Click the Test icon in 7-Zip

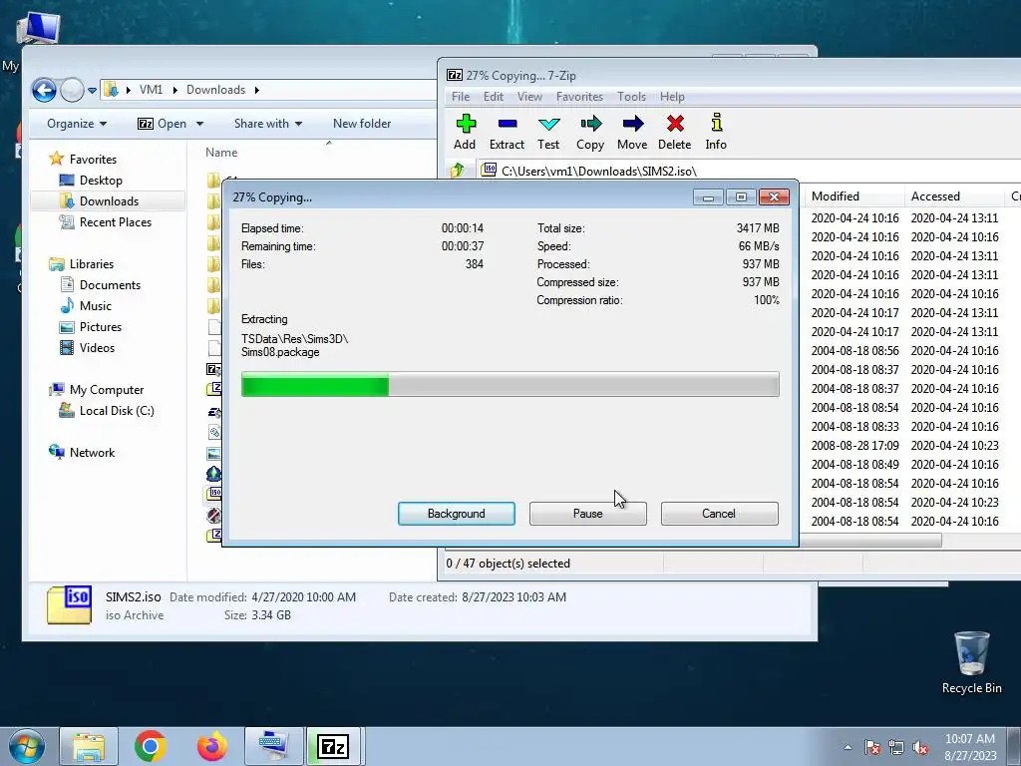click(x=548, y=124)
